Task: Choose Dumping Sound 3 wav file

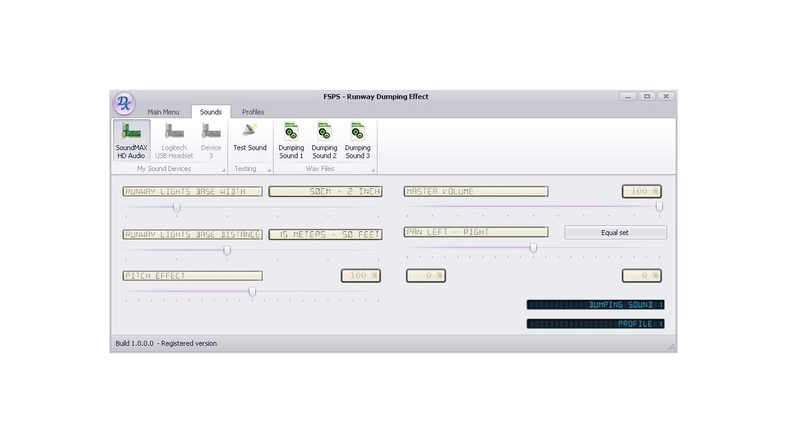Action: pos(358,141)
